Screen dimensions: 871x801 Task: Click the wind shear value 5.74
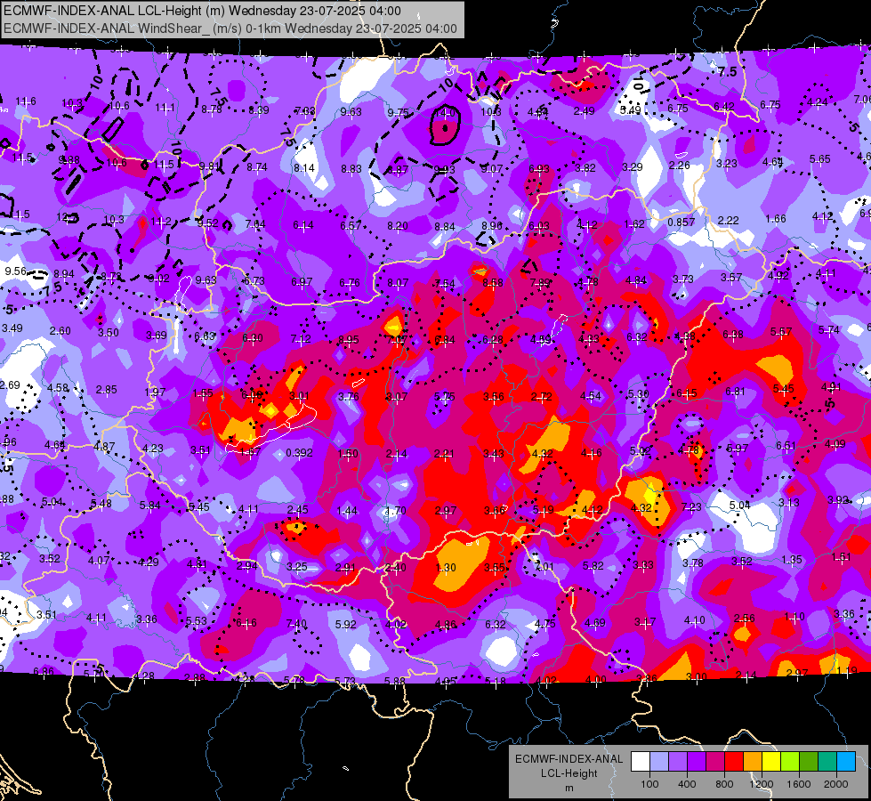pos(829,329)
